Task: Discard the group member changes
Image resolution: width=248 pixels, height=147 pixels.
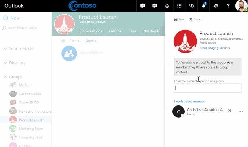Action: click(196, 19)
